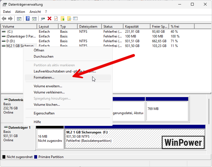Click the properties checkmark page icon
Viewport: 212px width, 167px height.
point(56,19)
